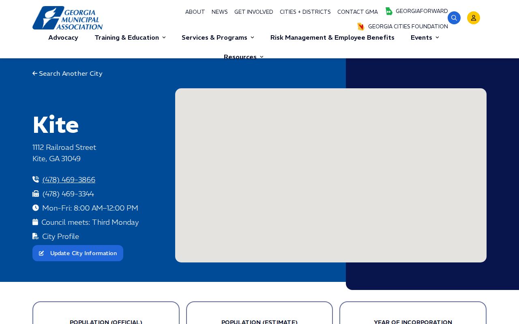
Task: Click the blue search magnifier icon
Action: tap(454, 18)
